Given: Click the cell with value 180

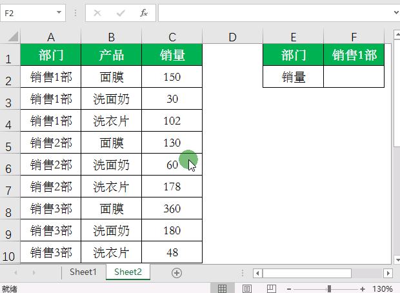Looking at the screenshot, I should 172,230.
